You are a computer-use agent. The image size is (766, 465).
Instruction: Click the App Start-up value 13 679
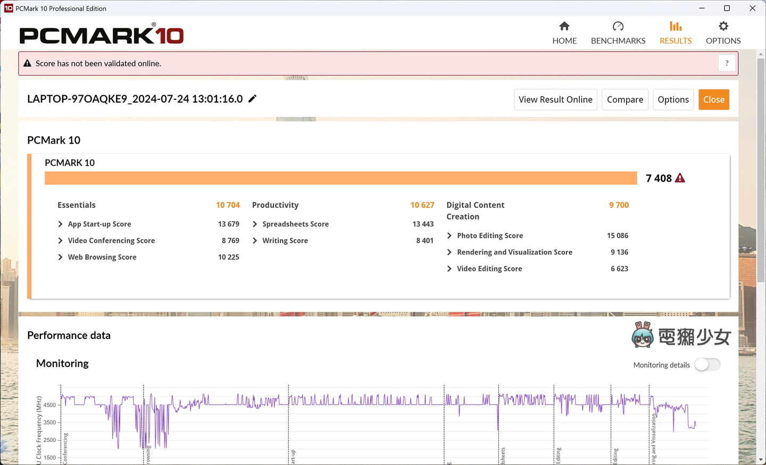pos(229,224)
